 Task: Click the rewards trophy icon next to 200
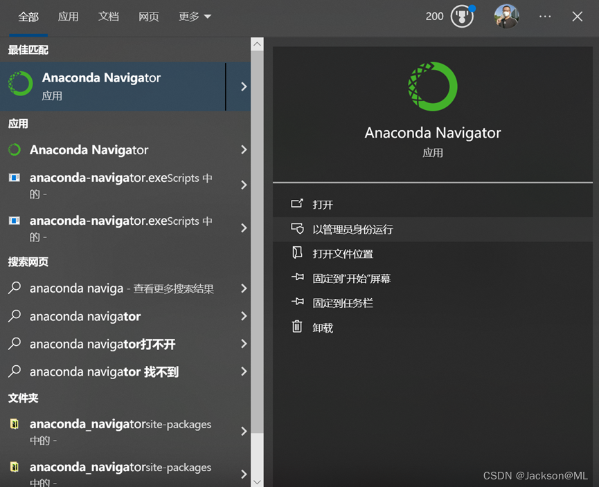point(462,17)
